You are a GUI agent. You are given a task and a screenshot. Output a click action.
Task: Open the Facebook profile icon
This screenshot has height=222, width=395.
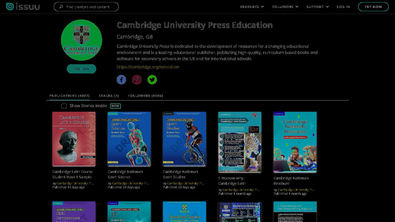point(121,80)
